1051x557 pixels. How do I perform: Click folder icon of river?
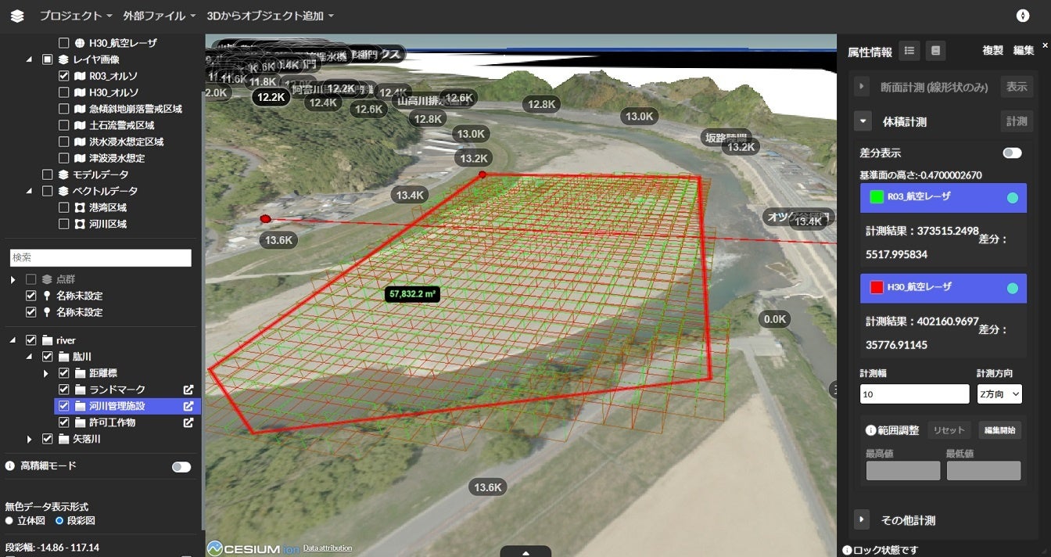click(x=48, y=340)
